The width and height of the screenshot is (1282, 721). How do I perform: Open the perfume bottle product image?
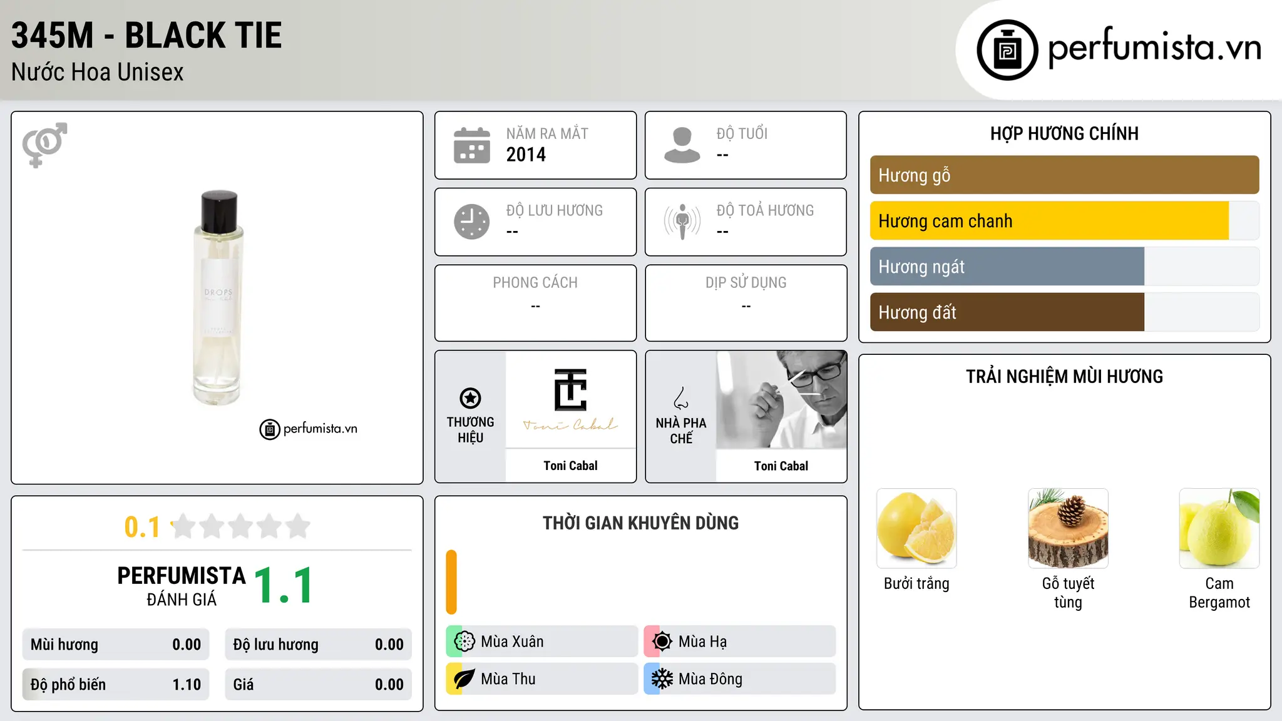[x=218, y=298]
